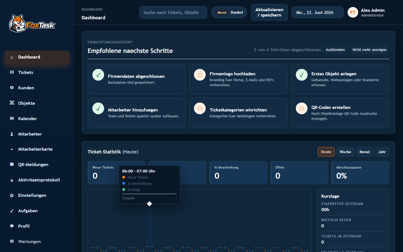Click the QR-Codes erstellen pending circle icon

(302, 109)
